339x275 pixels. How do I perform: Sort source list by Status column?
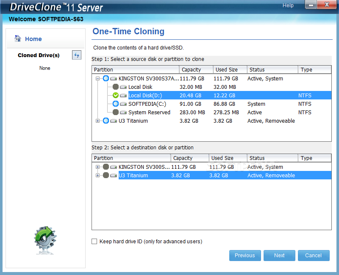click(x=272, y=69)
